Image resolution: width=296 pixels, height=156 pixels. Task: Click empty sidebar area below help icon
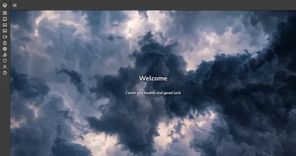tap(5, 117)
